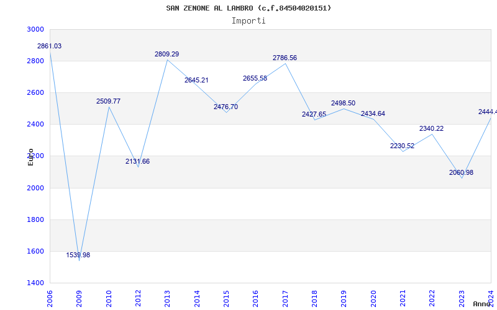
Task: Select the 2340.22 value label
Action: (431, 128)
